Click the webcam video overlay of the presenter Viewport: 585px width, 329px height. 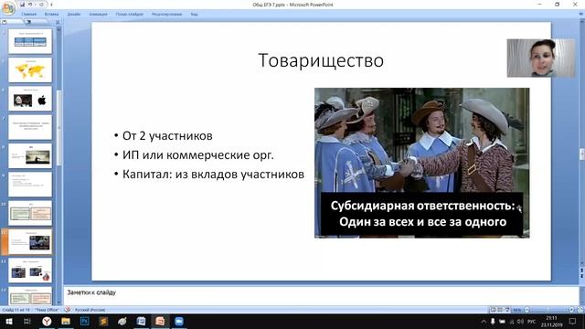tap(541, 58)
